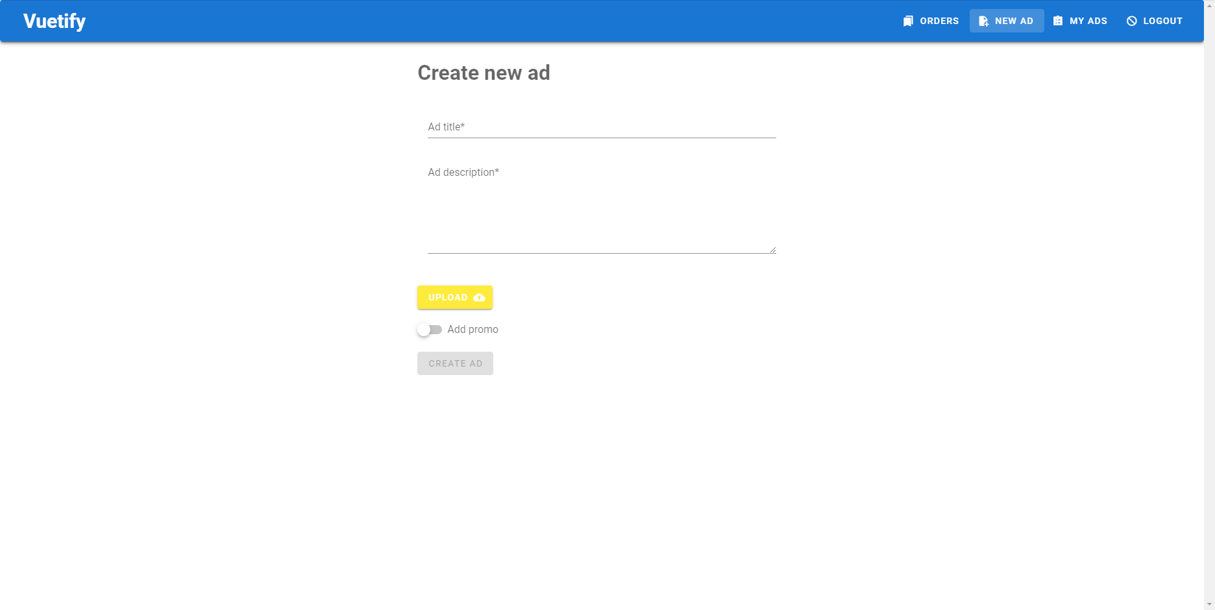Click the CREATE AD button

pos(455,363)
